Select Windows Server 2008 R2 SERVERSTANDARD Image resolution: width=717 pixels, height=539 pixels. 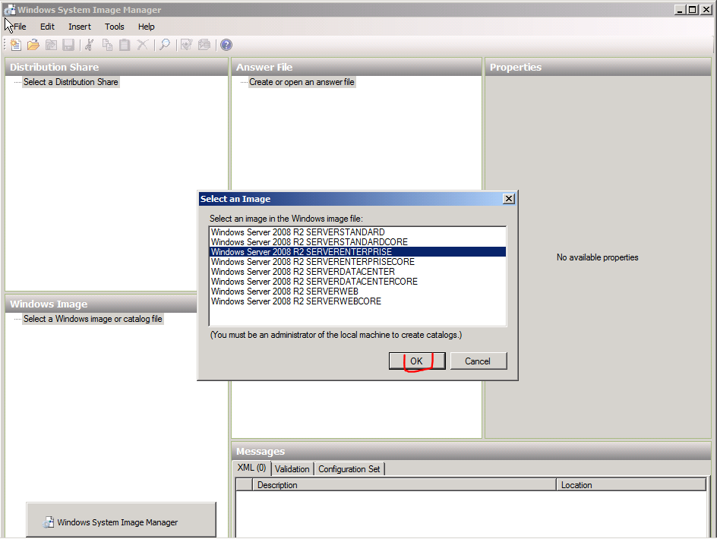(358, 232)
